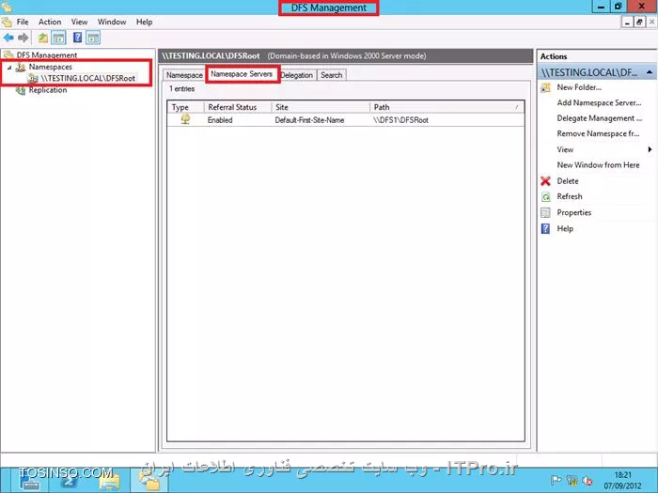The image size is (658, 493).
Task: Click the Delete action label
Action: point(568,181)
